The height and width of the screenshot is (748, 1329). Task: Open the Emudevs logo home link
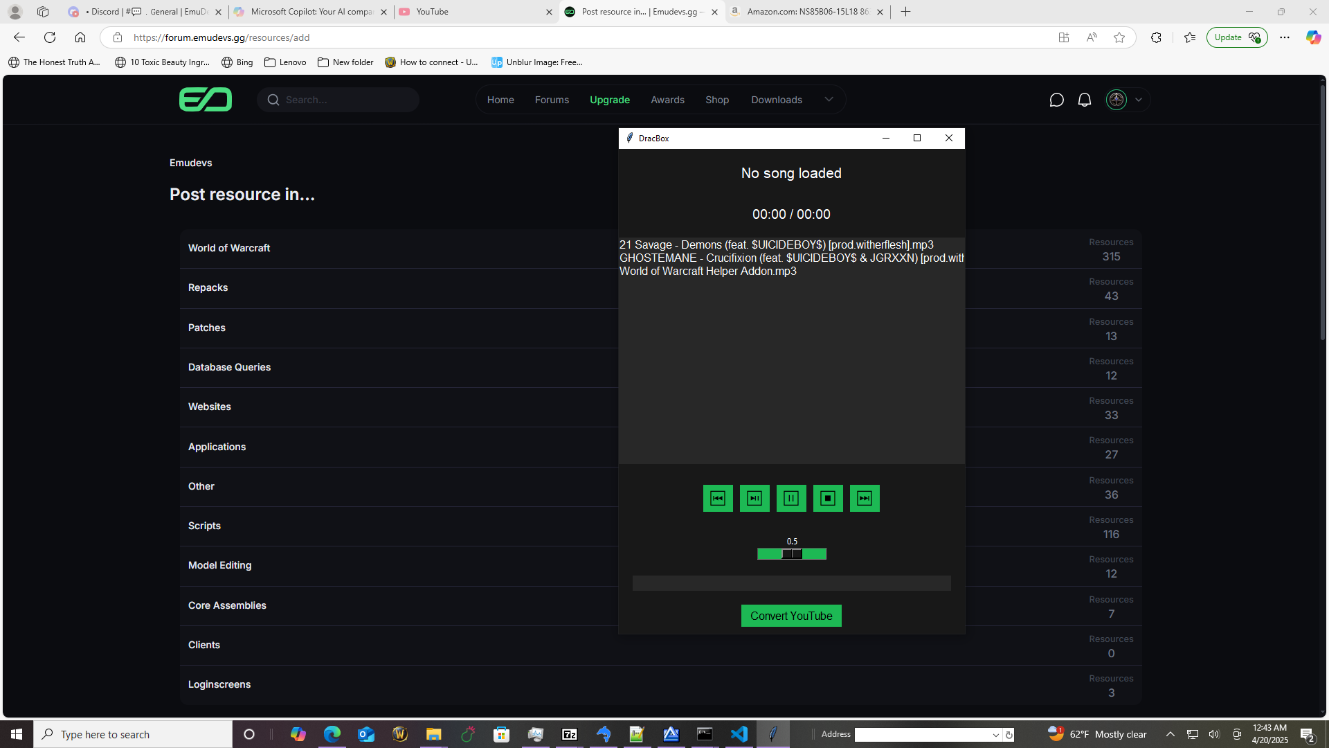click(206, 100)
